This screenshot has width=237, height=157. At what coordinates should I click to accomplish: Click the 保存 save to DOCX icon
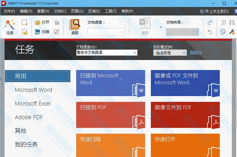click(145, 27)
